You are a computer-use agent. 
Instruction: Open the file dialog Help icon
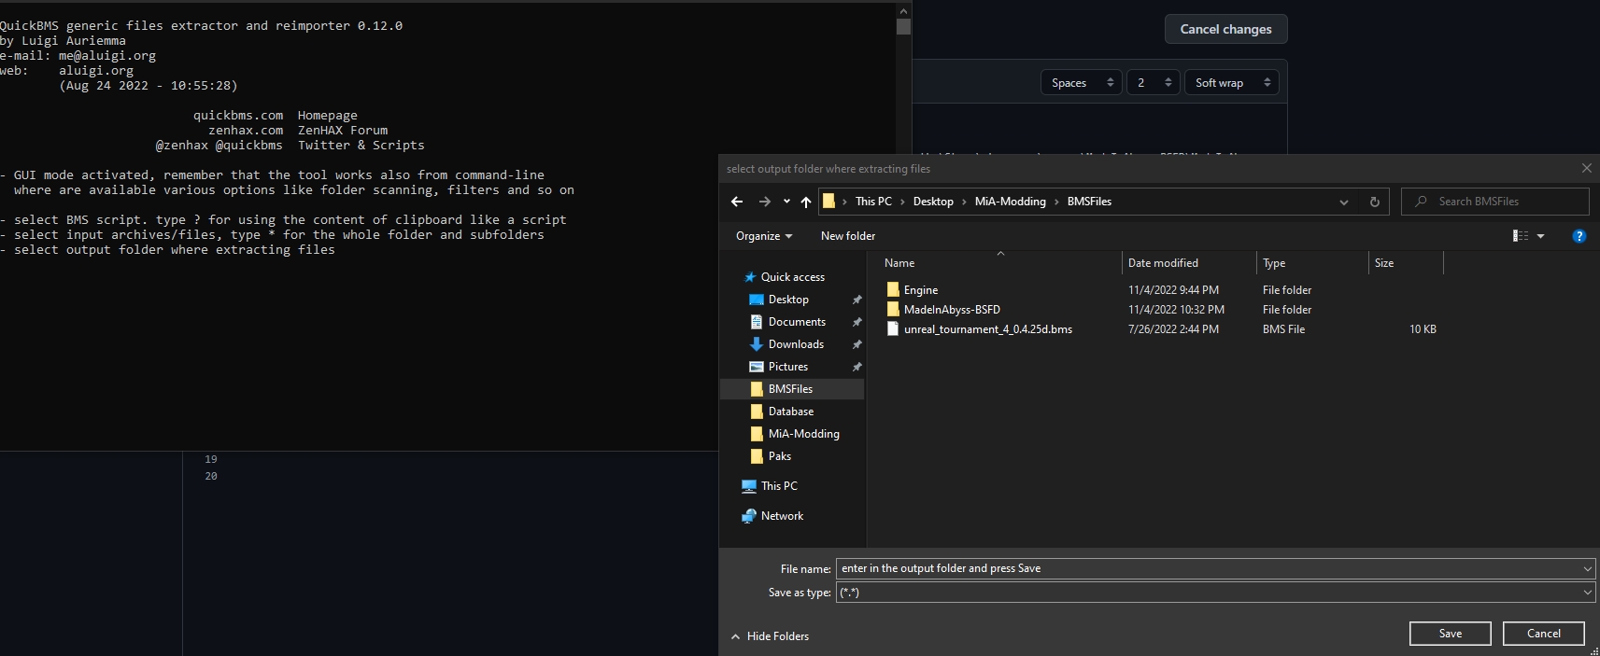pyautogui.click(x=1579, y=236)
